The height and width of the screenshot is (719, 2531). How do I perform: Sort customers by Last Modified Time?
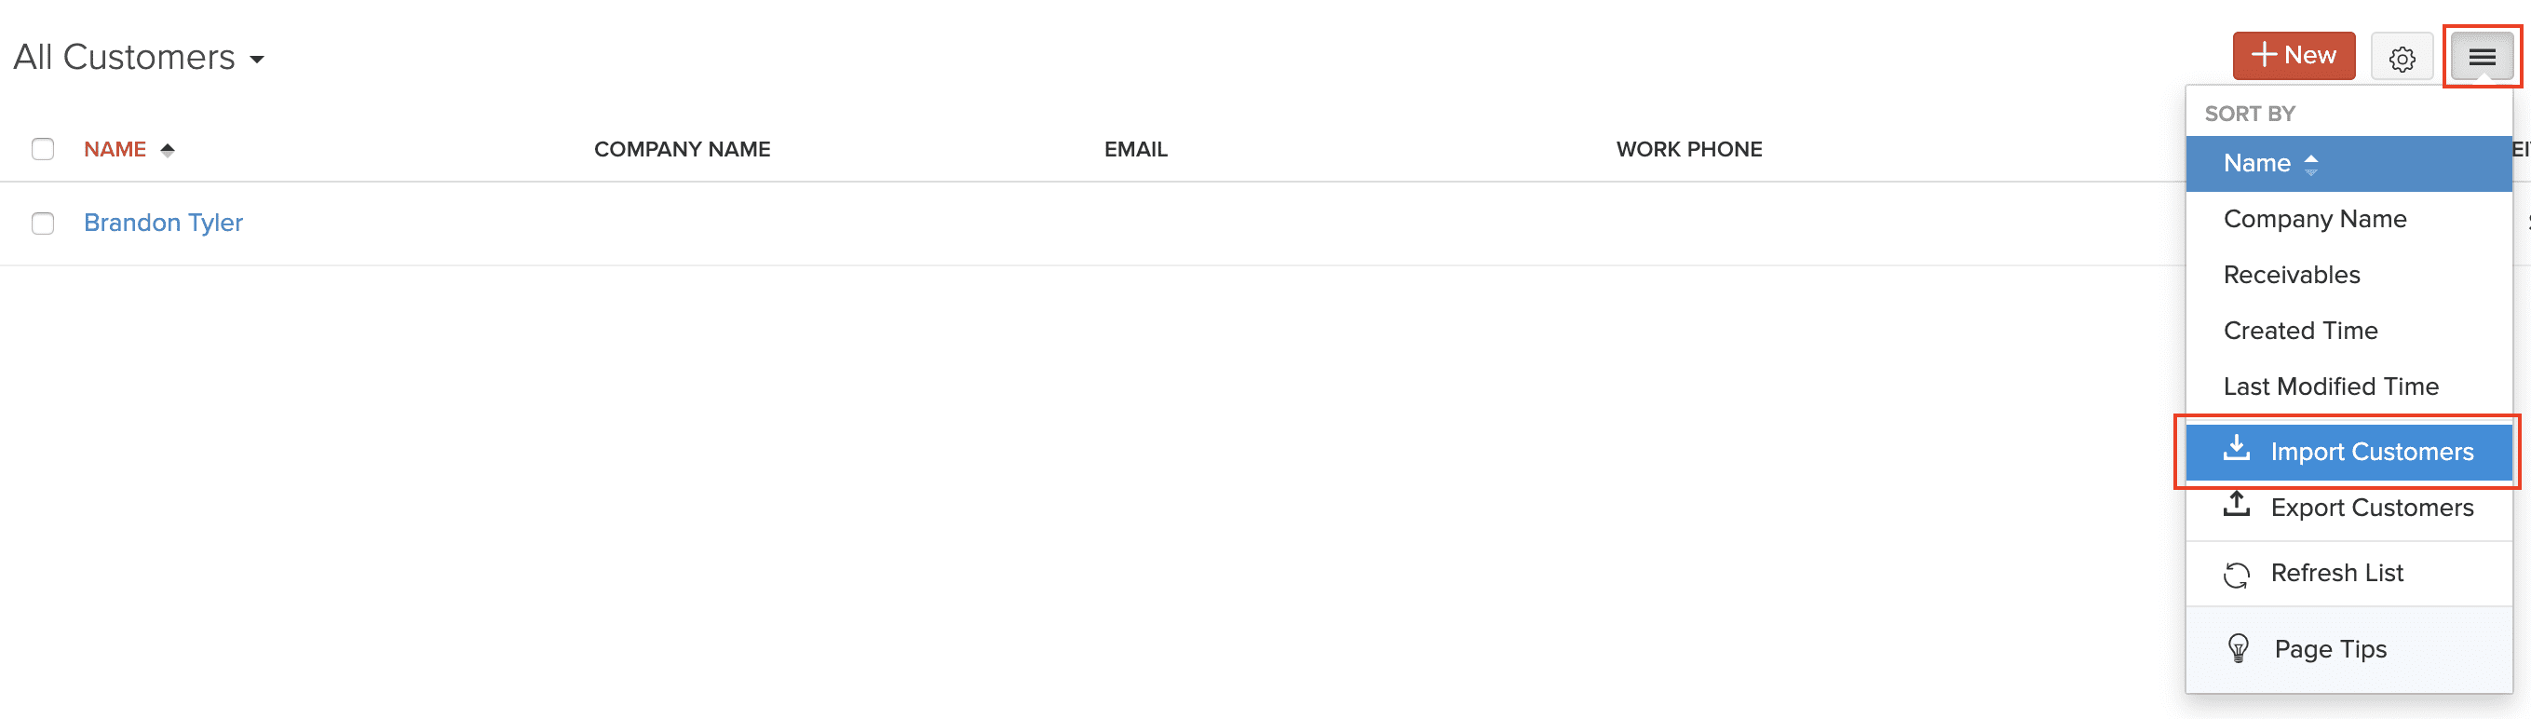click(2330, 387)
